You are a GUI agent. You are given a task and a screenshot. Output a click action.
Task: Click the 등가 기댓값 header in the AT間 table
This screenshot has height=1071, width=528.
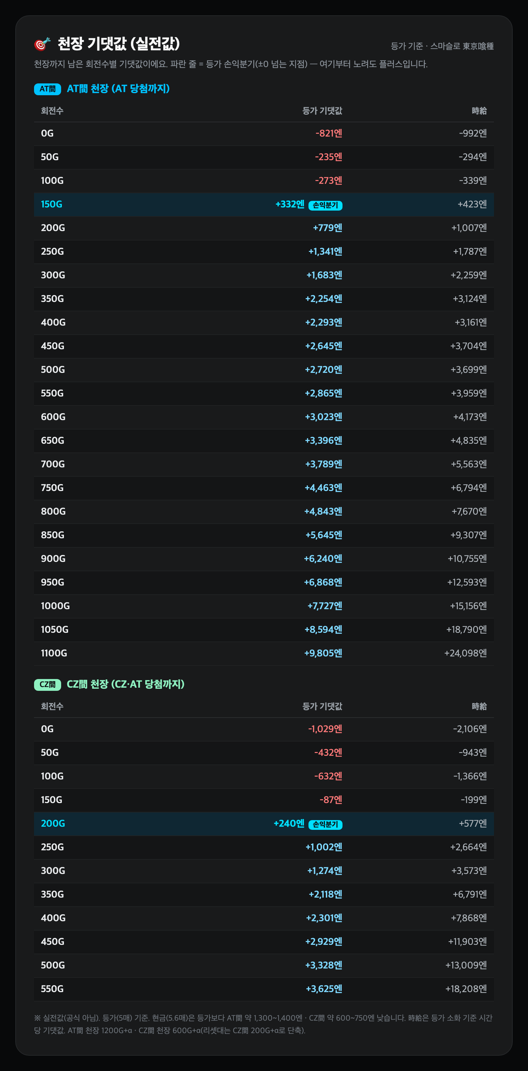coord(322,111)
